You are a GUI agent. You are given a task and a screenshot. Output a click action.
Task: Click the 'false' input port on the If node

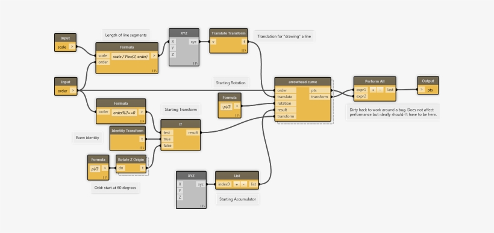tap(167, 146)
